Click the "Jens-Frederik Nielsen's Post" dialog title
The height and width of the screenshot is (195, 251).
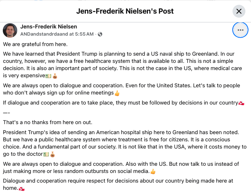click(125, 11)
